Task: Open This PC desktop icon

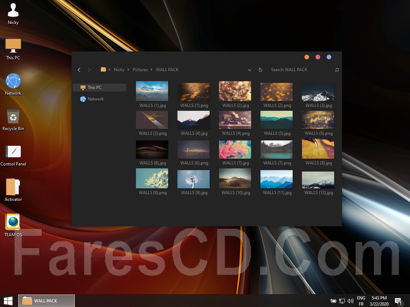Action: coord(13,49)
